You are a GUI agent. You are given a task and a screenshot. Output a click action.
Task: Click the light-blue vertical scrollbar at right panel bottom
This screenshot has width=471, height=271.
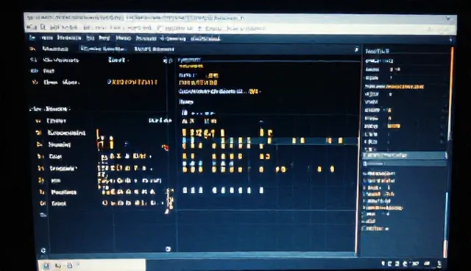[x=447, y=216]
